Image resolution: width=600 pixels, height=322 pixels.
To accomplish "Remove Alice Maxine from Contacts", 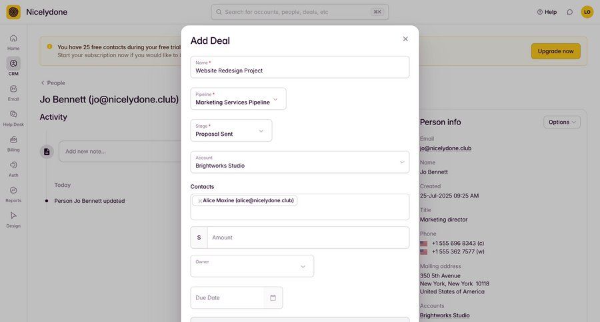I will point(200,201).
